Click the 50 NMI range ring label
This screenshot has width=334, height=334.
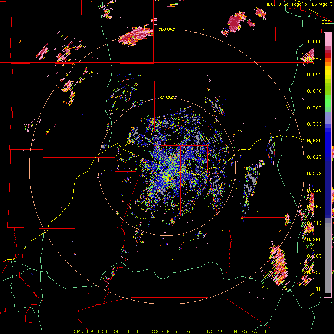[x=167, y=98]
